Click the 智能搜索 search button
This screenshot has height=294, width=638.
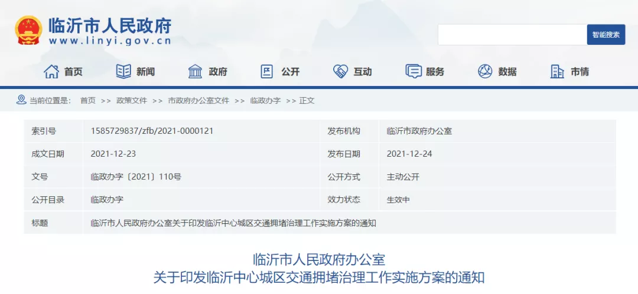click(x=606, y=35)
